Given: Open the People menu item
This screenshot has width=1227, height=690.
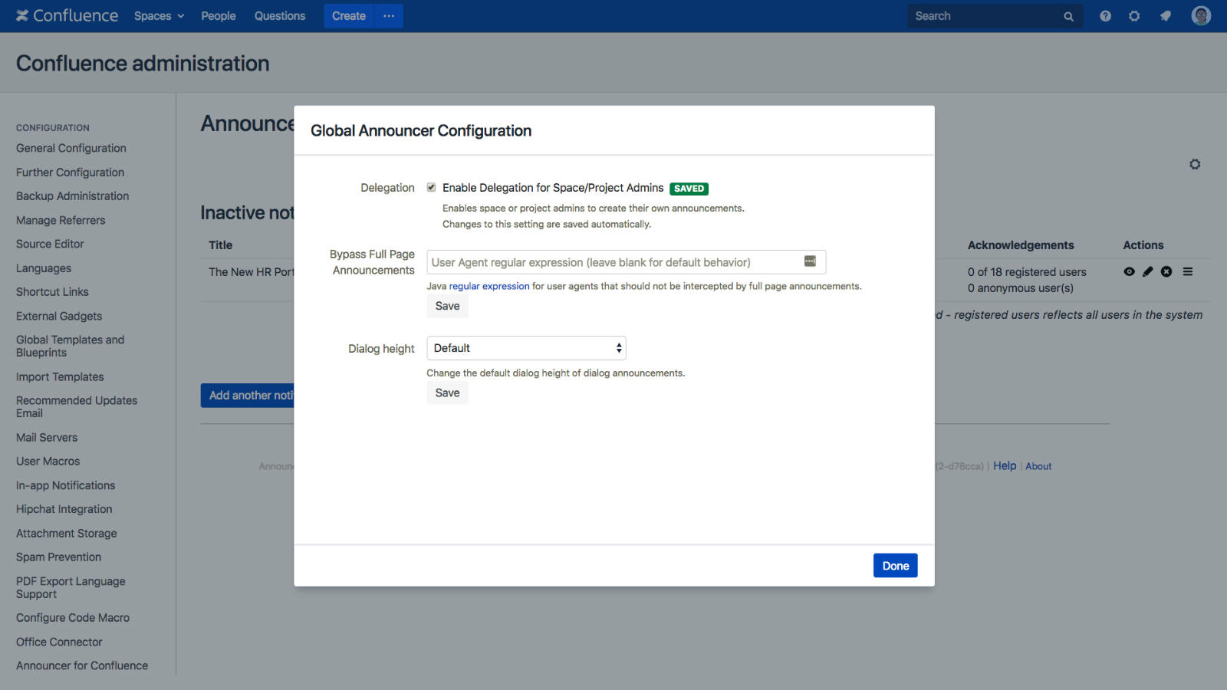Looking at the screenshot, I should click(x=218, y=16).
